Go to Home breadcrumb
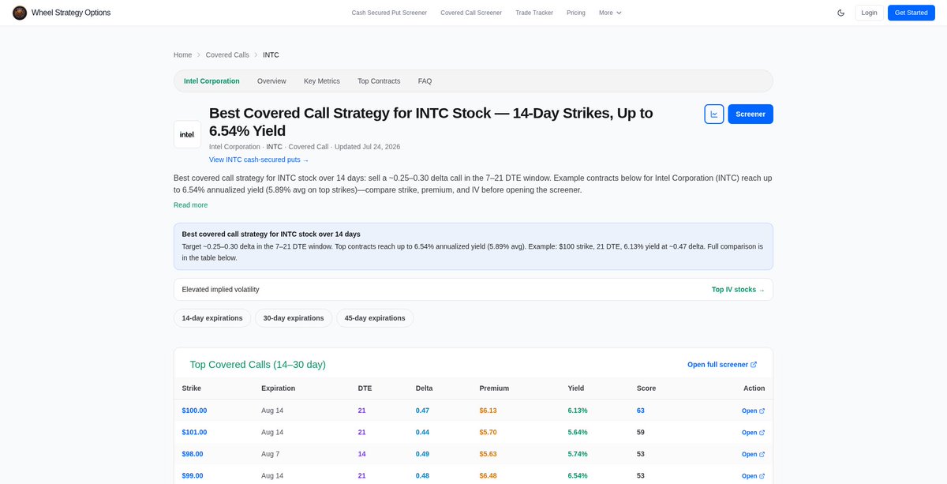 pos(182,55)
